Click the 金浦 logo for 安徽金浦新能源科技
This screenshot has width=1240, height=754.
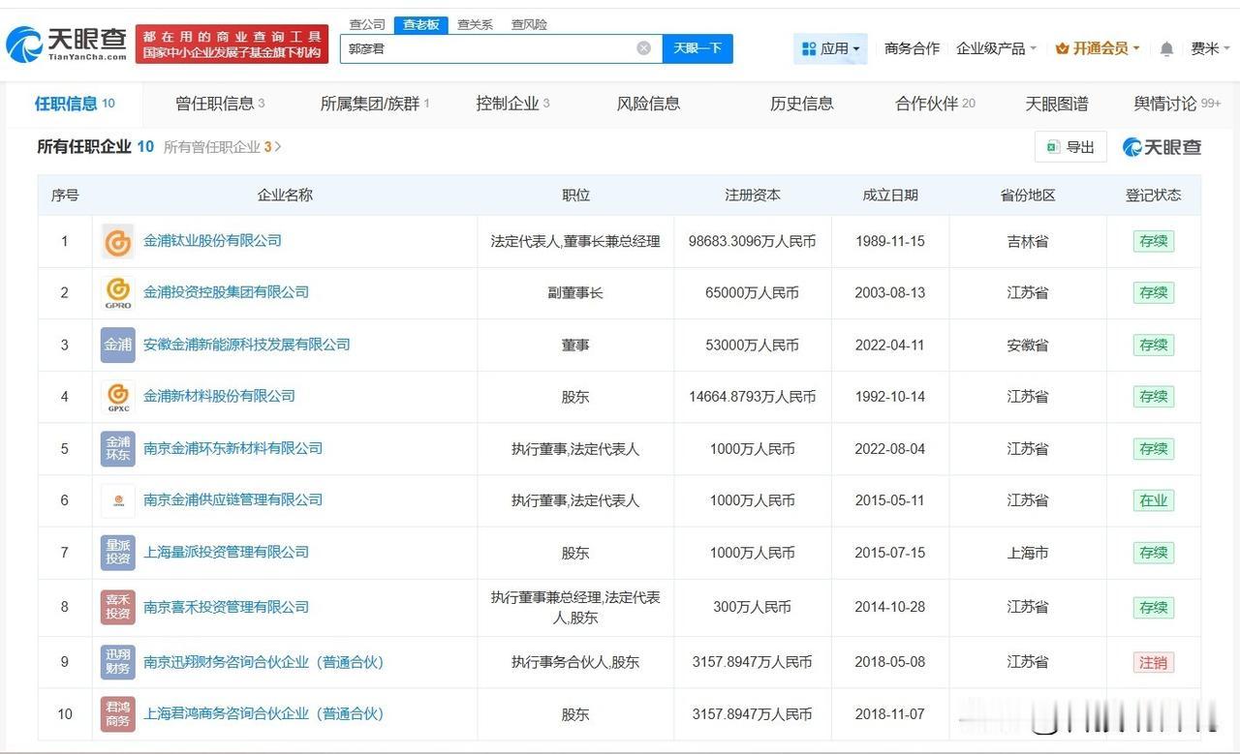tap(118, 345)
